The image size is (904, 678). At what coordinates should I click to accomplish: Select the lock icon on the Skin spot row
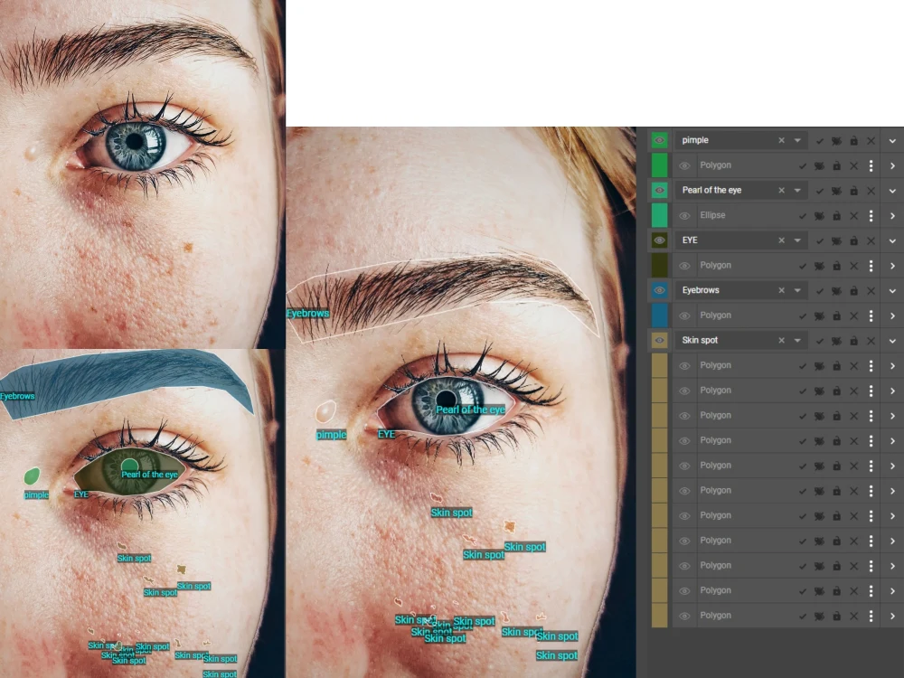pos(854,340)
